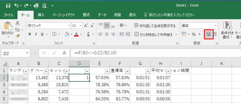Open filter dropdown in column A header
This screenshot has width=241, height=104.
coord(26,71)
